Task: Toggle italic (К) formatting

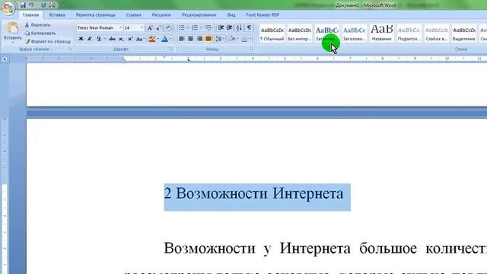Action: coord(90,39)
